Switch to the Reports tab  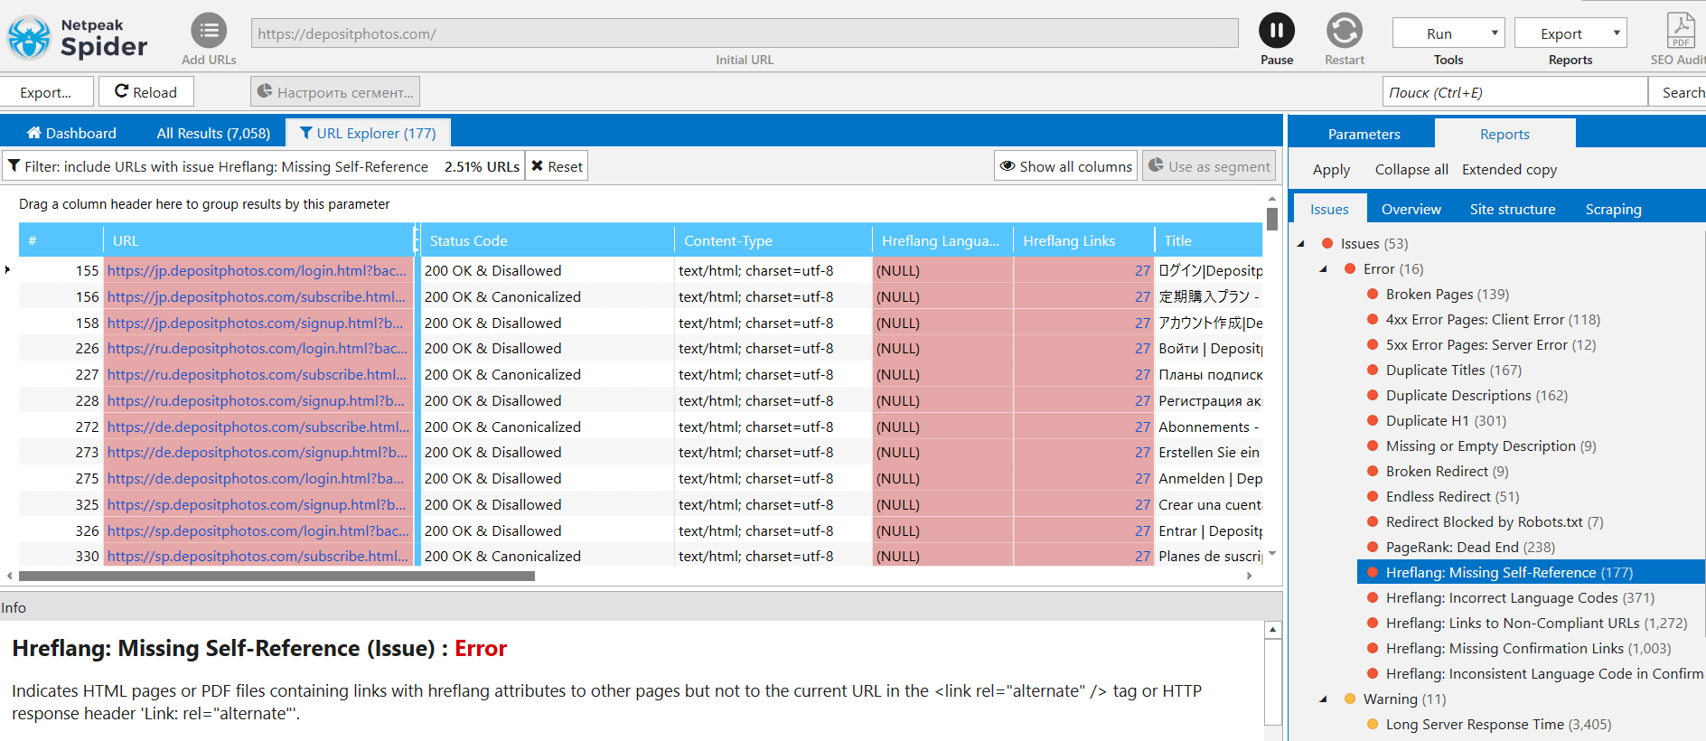pos(1504,134)
